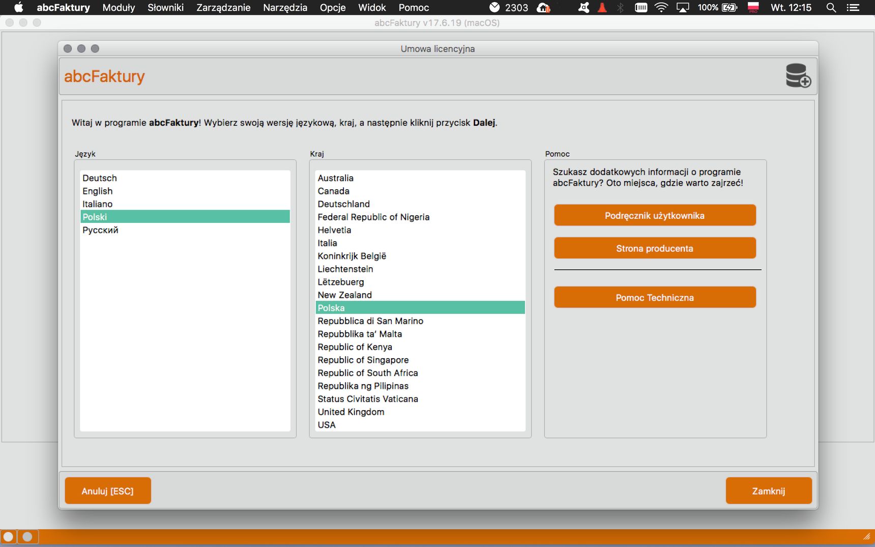The height and width of the screenshot is (547, 875).
Task: Open the Narzędzia menu
Action: click(x=285, y=8)
